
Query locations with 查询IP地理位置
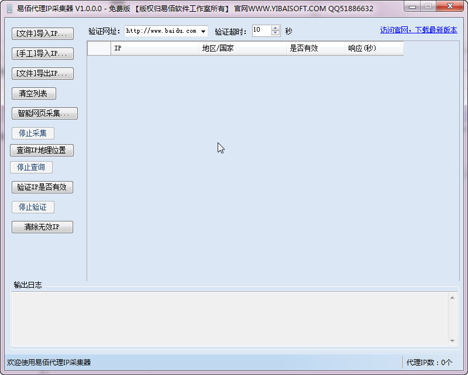[x=42, y=150]
